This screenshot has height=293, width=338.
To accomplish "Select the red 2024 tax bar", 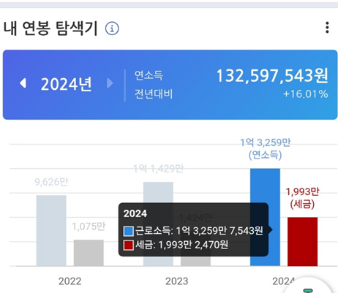I will coord(302,242).
